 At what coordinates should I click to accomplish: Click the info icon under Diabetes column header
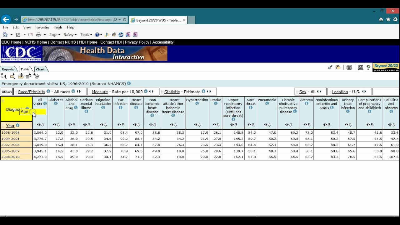pos(56,104)
